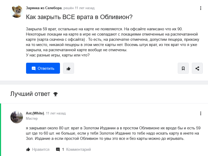The image size is (208, 156).
Task: Click the speech bubble icon in Ответить
Action: tap(34, 68)
